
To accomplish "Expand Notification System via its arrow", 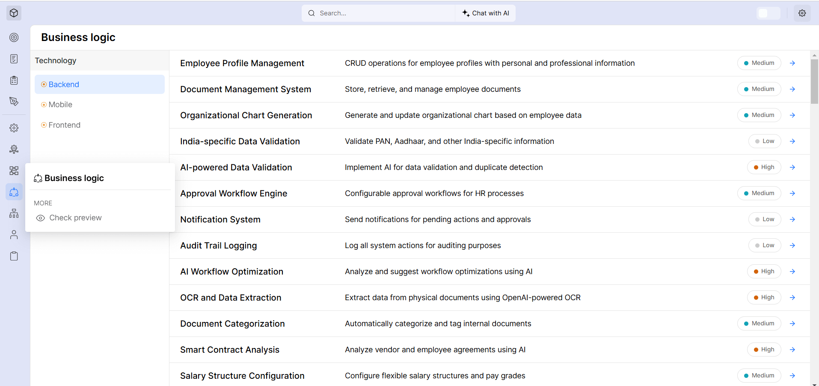I will click(x=792, y=219).
